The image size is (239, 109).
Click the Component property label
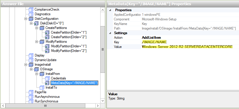coord(122,19)
